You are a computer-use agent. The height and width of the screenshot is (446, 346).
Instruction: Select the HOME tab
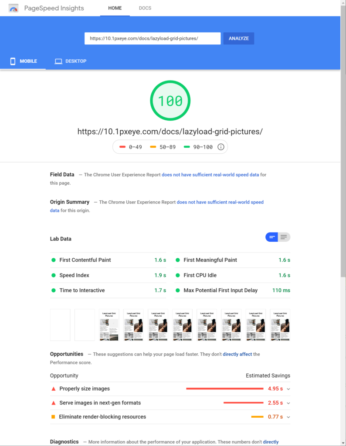[x=115, y=8]
